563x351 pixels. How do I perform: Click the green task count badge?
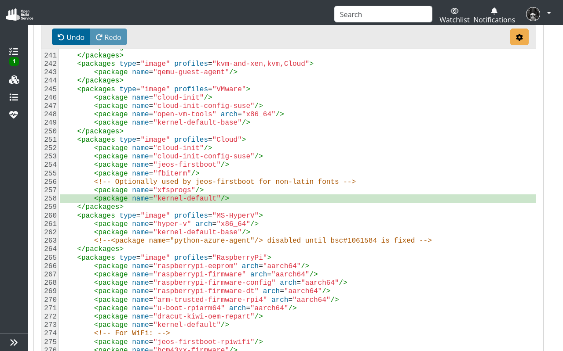(14, 61)
